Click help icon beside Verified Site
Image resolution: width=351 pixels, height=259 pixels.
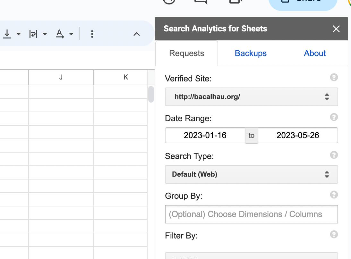[334, 77]
